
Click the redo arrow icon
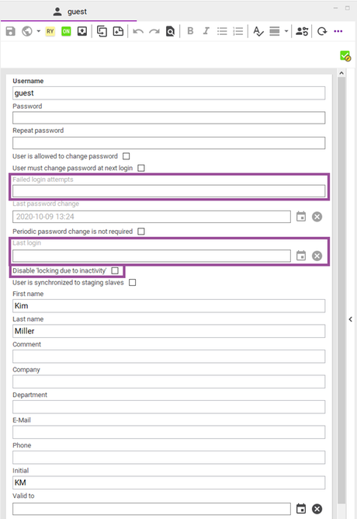[x=154, y=31]
